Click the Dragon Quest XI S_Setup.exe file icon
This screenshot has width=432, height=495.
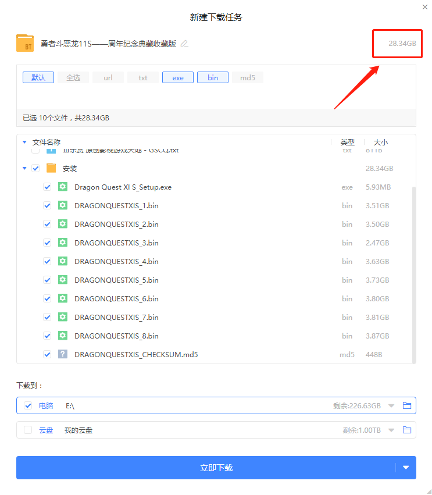[x=62, y=187]
